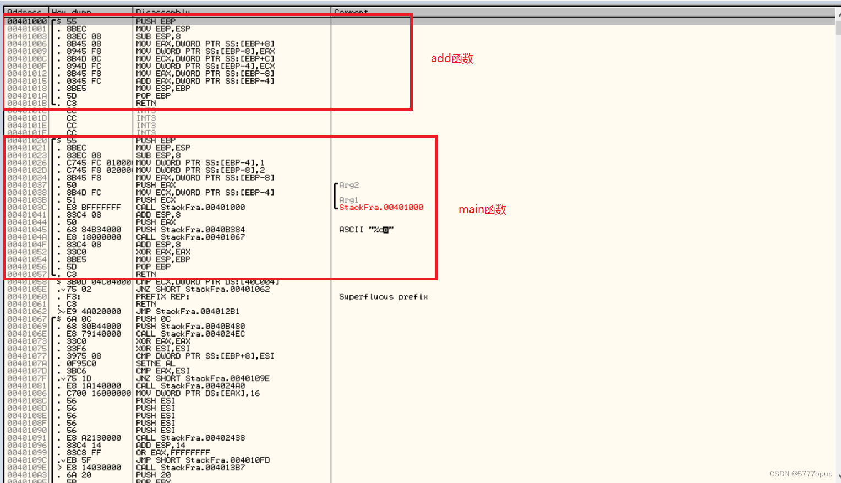Click CALL StackFra.004024EC instruction
This screenshot has width=841, height=483.
click(190, 334)
